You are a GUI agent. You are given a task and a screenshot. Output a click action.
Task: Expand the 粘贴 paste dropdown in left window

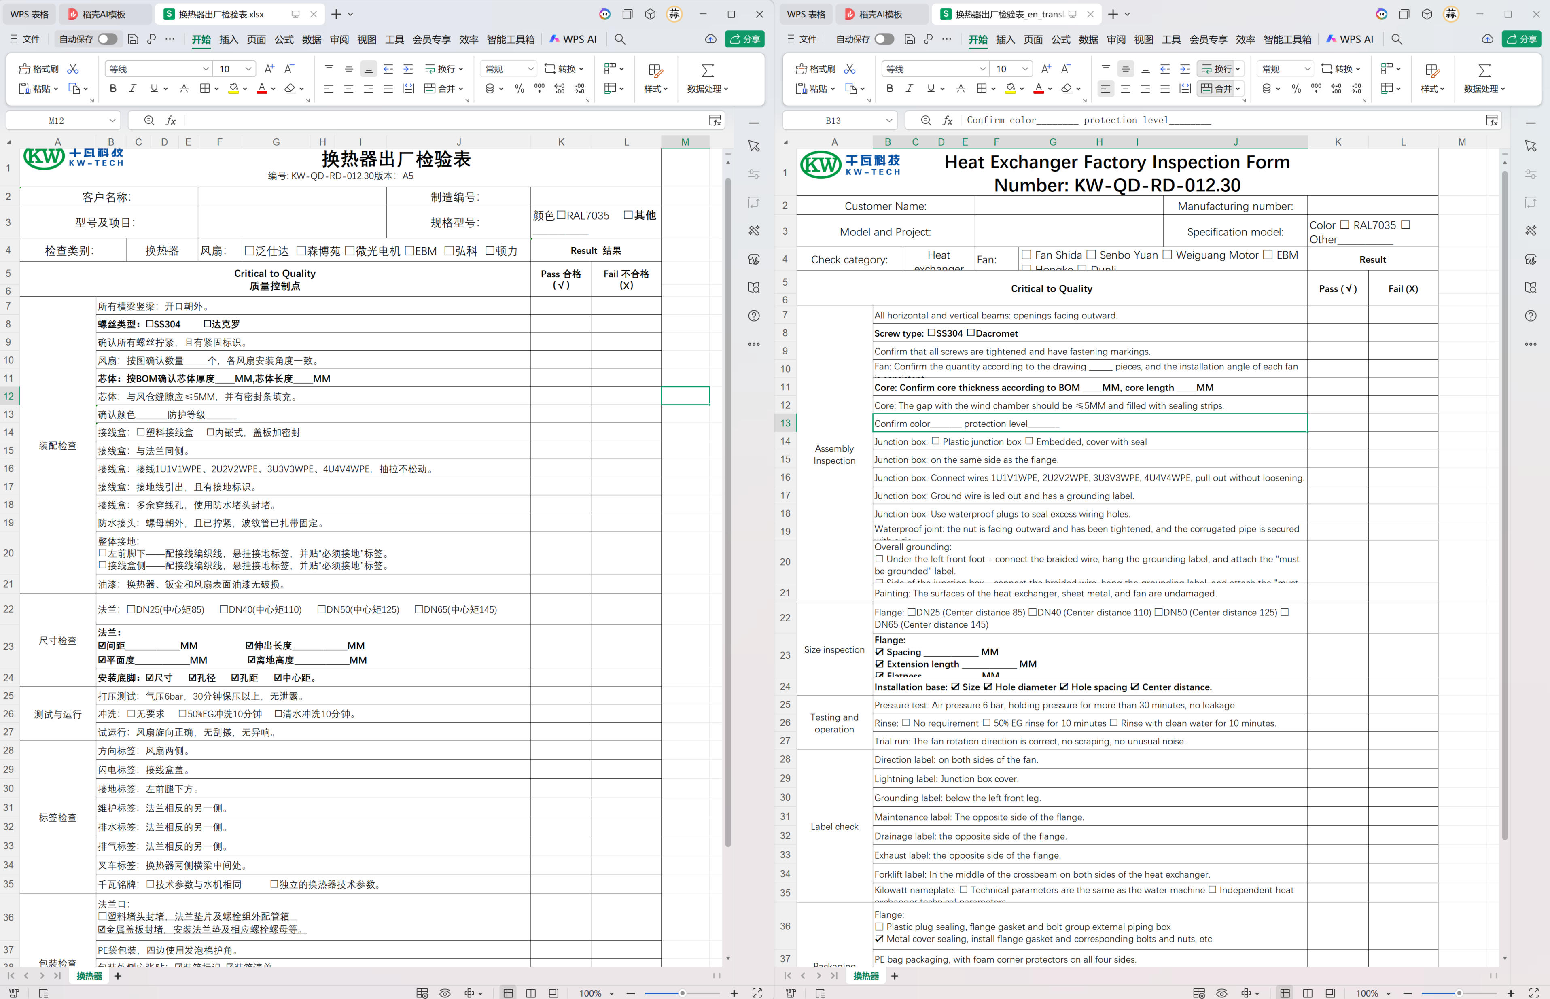(x=56, y=89)
